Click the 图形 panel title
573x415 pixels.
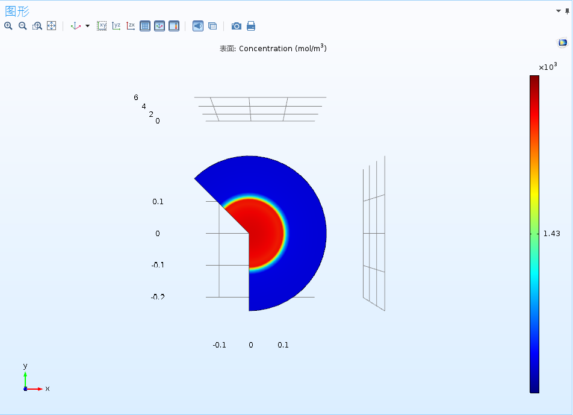point(17,11)
